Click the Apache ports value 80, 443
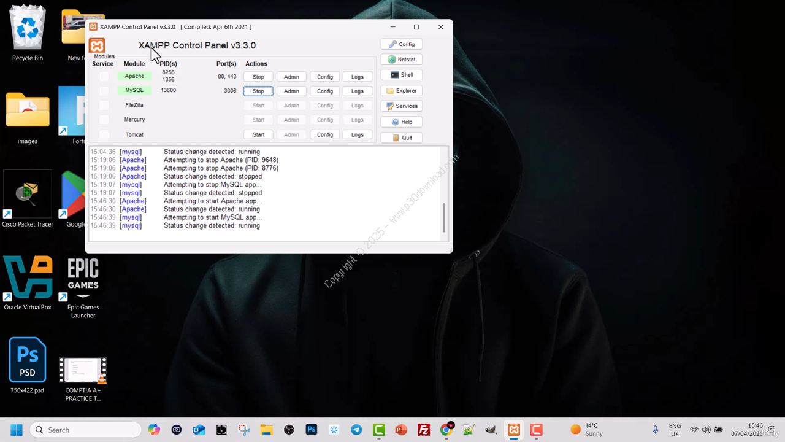This screenshot has height=442, width=785. click(x=227, y=76)
